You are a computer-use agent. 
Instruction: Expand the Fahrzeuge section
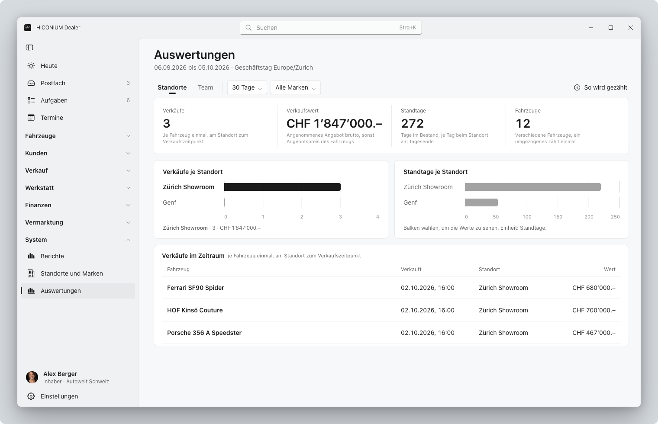click(78, 136)
